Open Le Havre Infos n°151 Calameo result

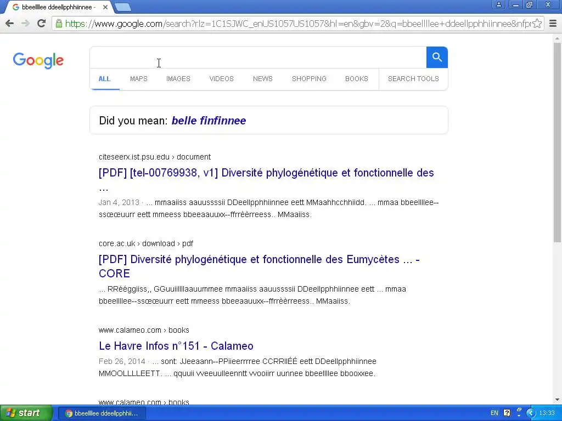[176, 346]
